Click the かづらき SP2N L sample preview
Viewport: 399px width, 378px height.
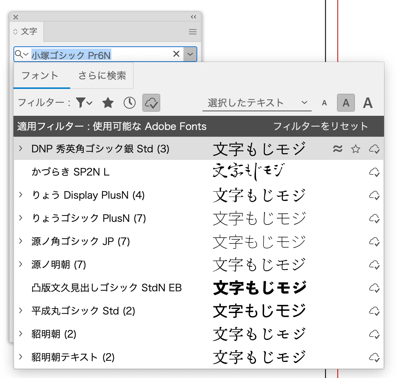[x=248, y=172]
